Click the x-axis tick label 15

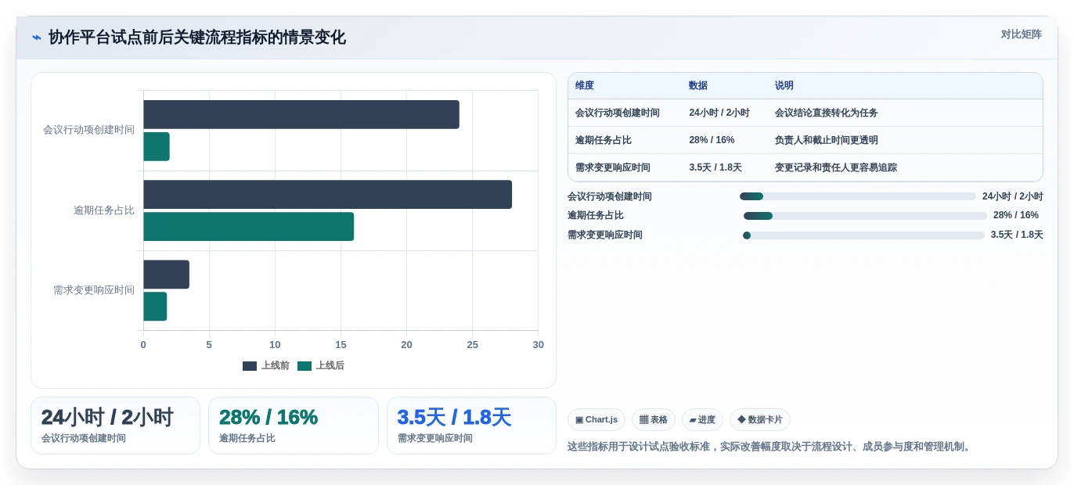point(341,345)
